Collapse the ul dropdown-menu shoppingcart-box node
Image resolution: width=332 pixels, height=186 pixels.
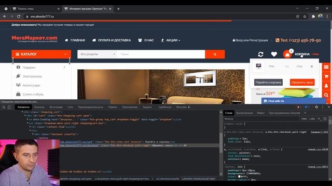(27, 123)
